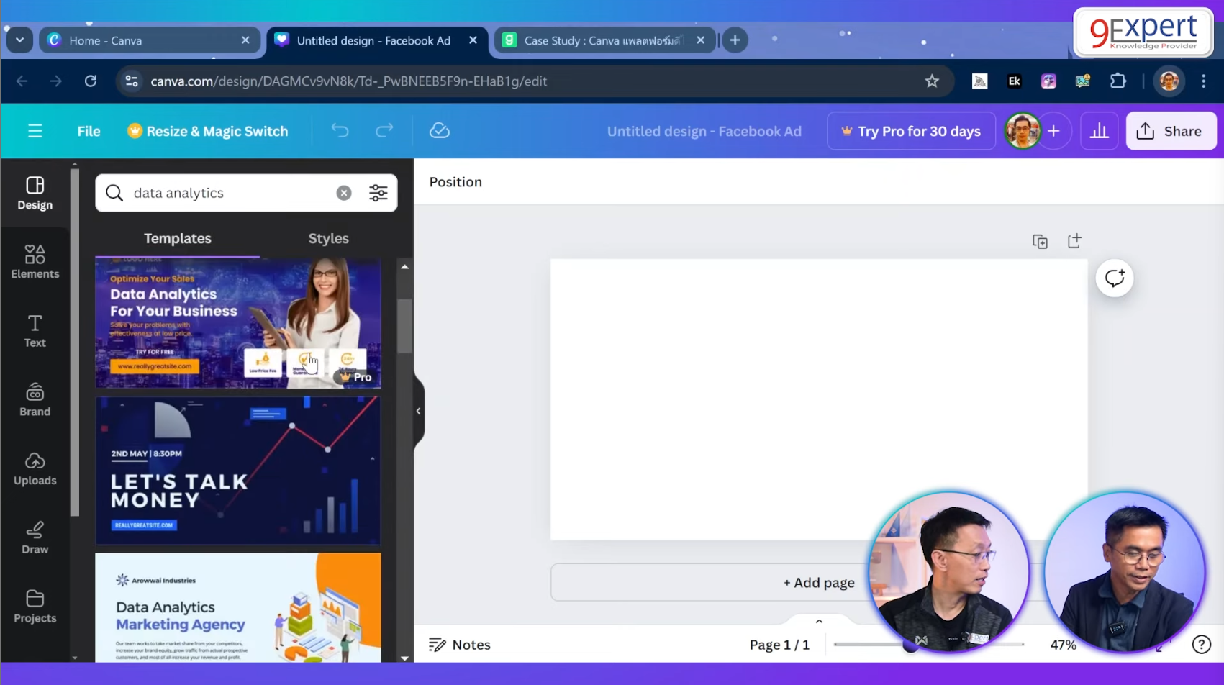The width and height of the screenshot is (1224, 685).
Task: Click the Undo icon in the toolbar
Action: point(340,130)
